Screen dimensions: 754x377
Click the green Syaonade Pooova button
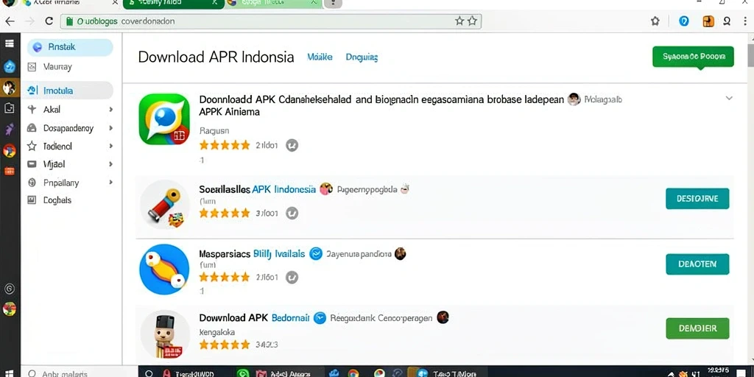click(693, 57)
